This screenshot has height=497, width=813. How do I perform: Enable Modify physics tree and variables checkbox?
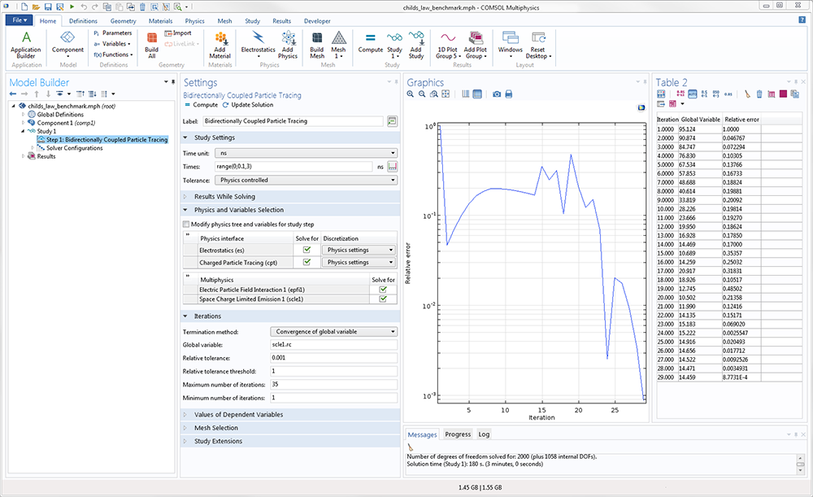pyautogui.click(x=186, y=224)
